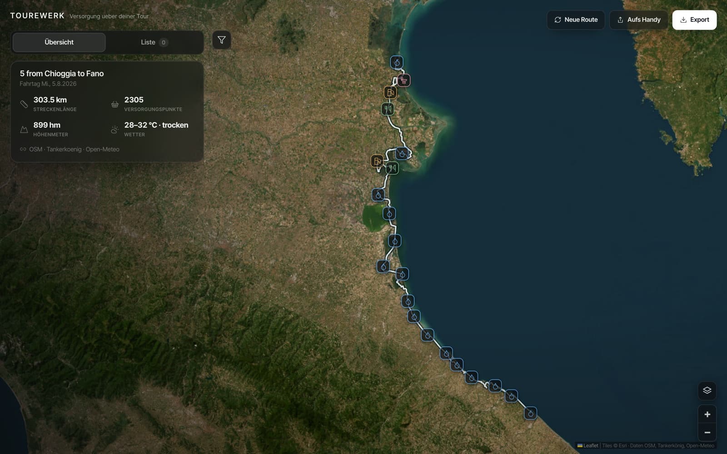727x454 pixels.
Task: Click the basket icon beside Versorgungspunkte
Action: pos(115,104)
